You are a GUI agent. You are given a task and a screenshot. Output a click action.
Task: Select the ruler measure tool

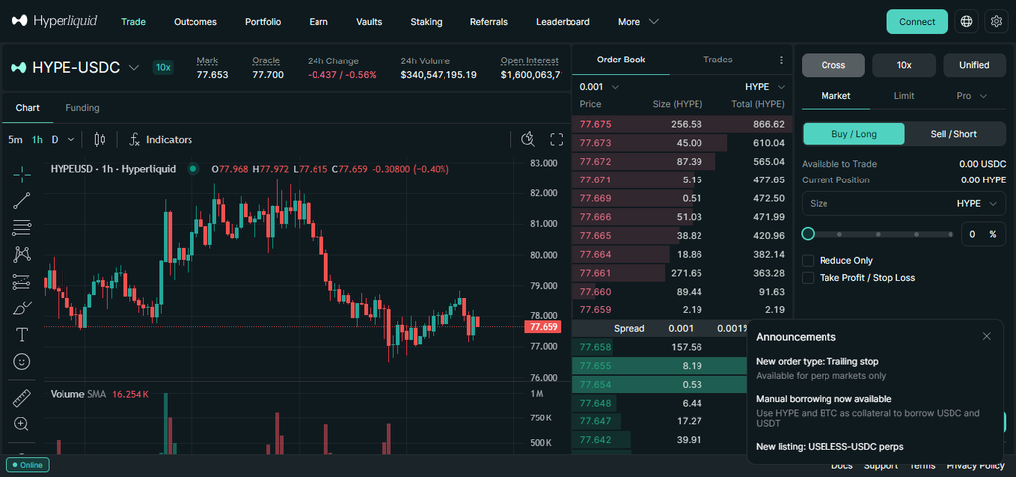coord(22,398)
